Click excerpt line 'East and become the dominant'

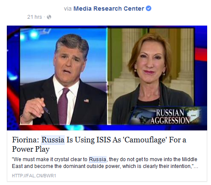coord(105,166)
